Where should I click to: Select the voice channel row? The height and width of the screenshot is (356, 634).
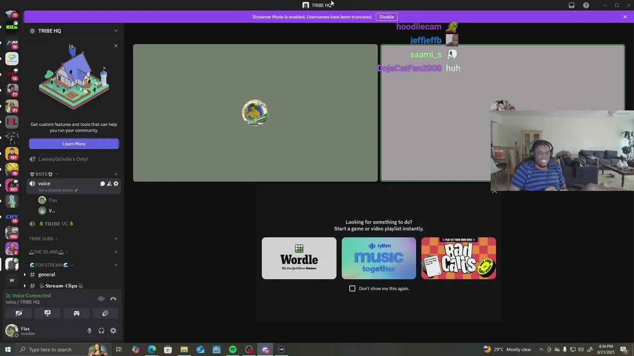pos(73,186)
